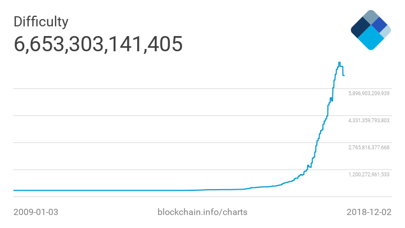Click the dark navy left logo diamond
The image size is (405, 228).
tap(360, 28)
